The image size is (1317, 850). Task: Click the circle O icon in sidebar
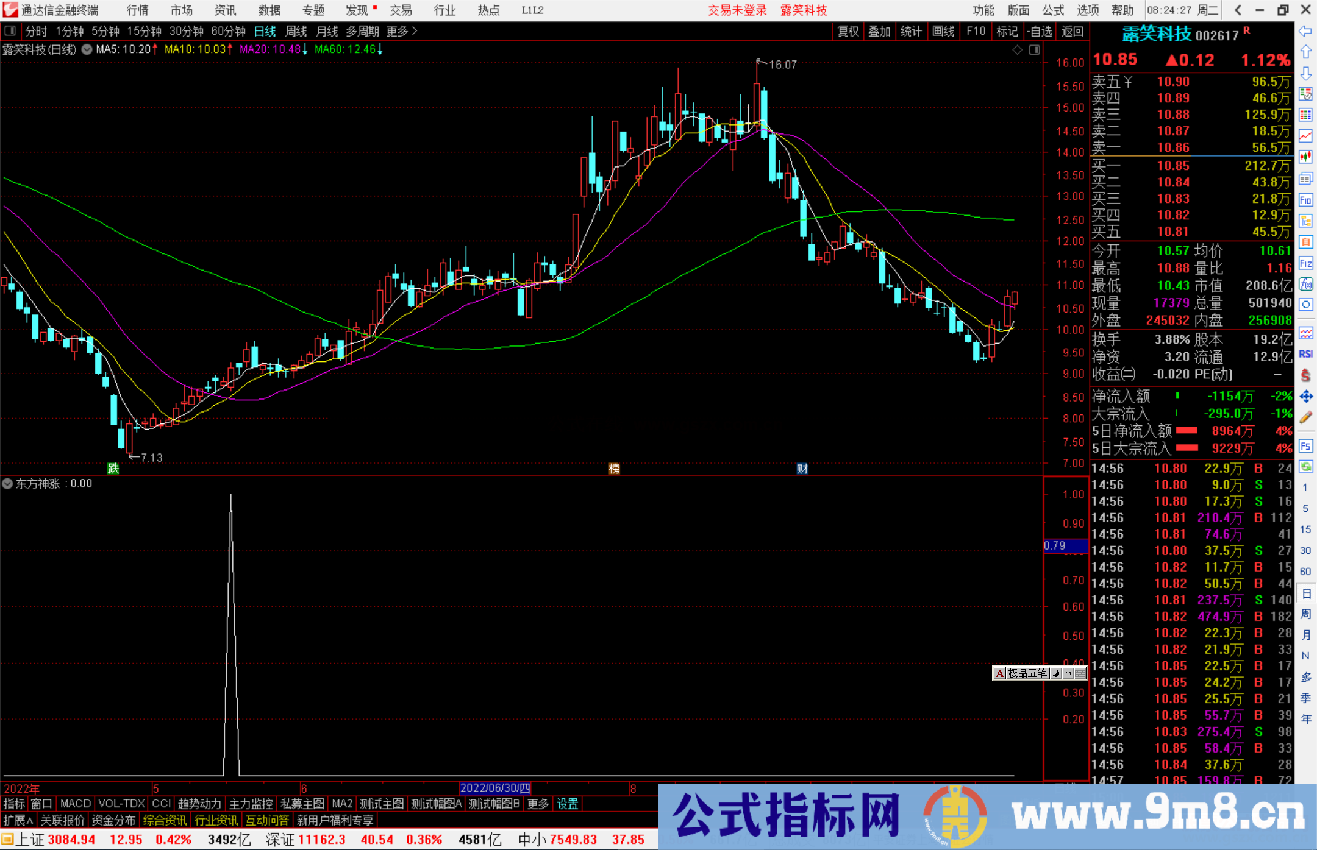tap(1305, 305)
